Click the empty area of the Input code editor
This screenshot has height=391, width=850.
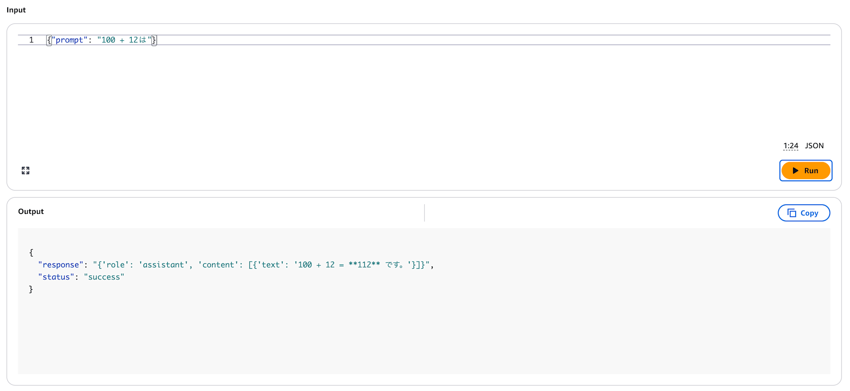[382, 93]
